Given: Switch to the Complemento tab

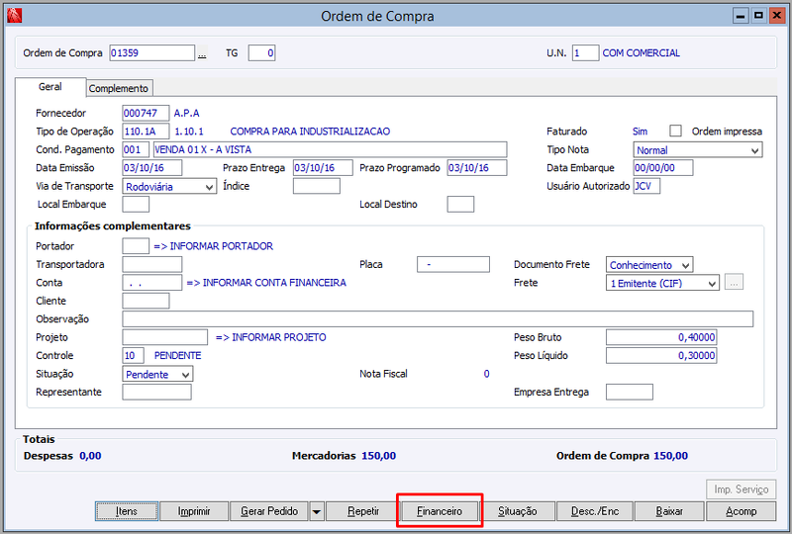Looking at the screenshot, I should 119,88.
